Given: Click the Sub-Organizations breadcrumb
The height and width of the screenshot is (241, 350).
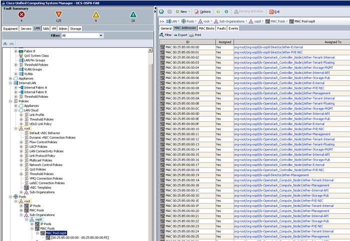Looking at the screenshot, I should [229, 21].
